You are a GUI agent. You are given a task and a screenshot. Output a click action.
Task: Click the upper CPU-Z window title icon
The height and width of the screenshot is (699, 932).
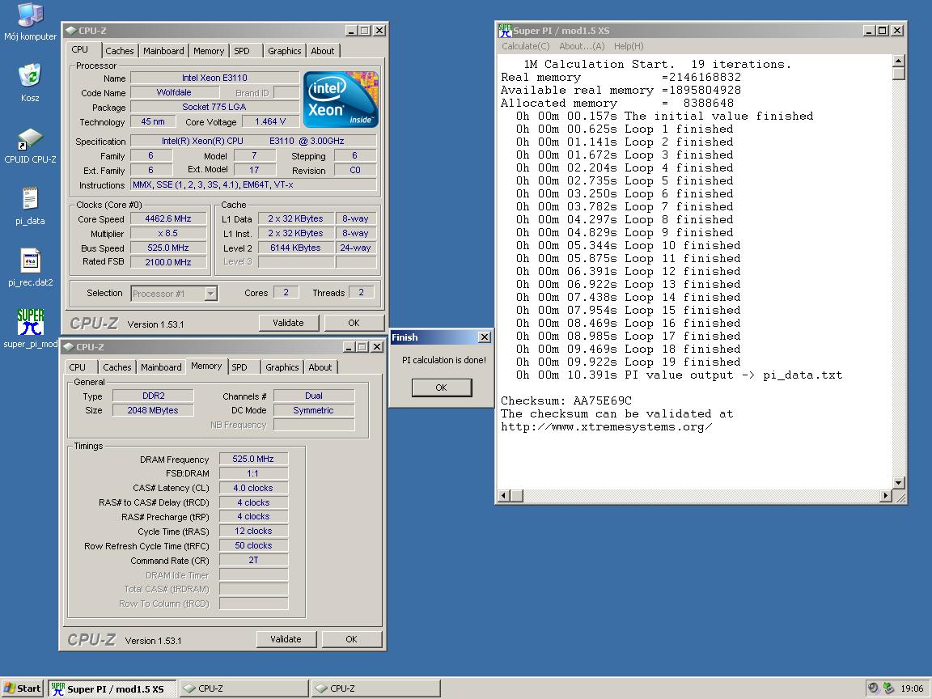pos(71,30)
